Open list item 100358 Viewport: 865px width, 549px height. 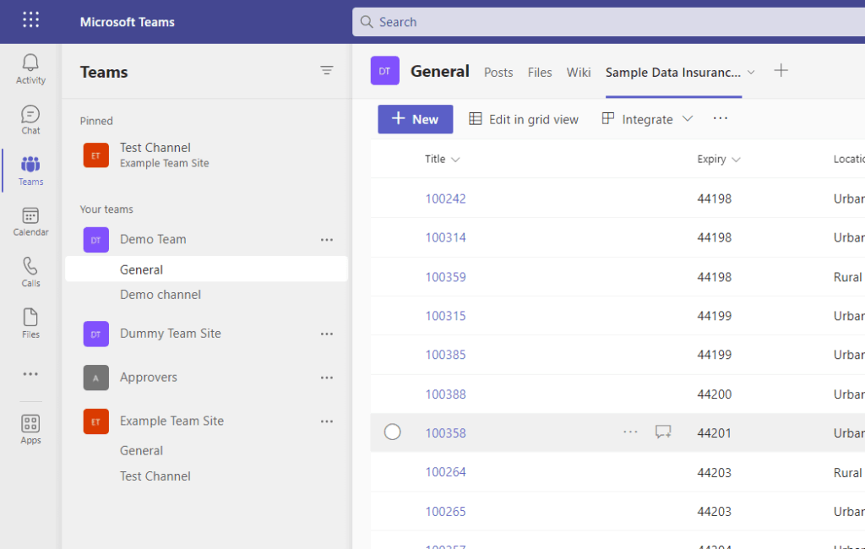tap(445, 433)
